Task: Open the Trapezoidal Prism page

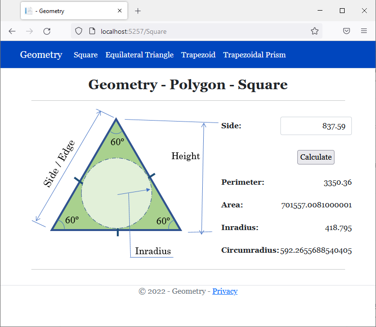Action: 254,55
